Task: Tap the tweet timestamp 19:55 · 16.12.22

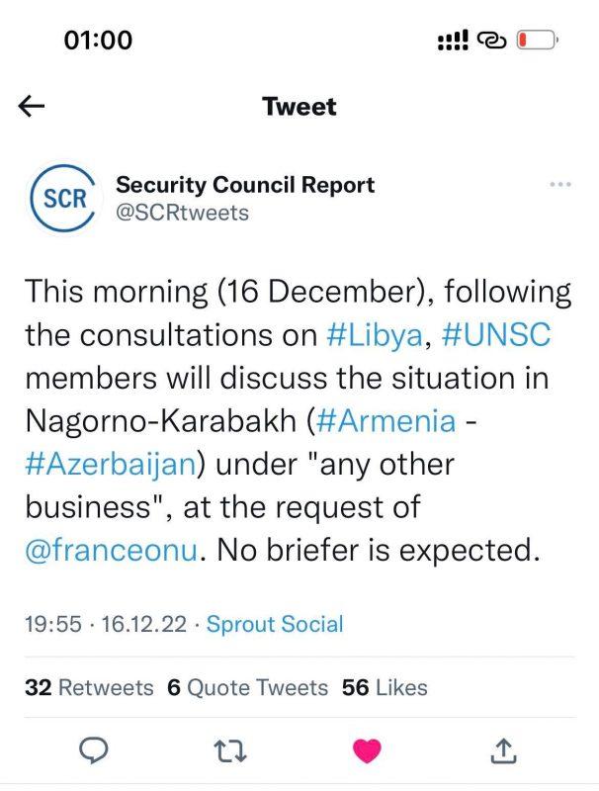Action: (102, 624)
